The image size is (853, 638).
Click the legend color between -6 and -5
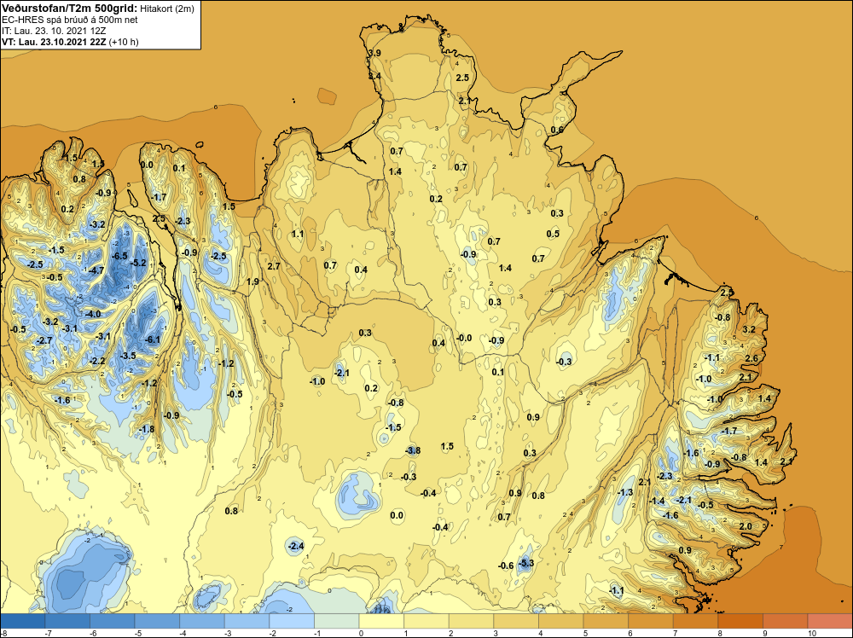click(x=112, y=621)
